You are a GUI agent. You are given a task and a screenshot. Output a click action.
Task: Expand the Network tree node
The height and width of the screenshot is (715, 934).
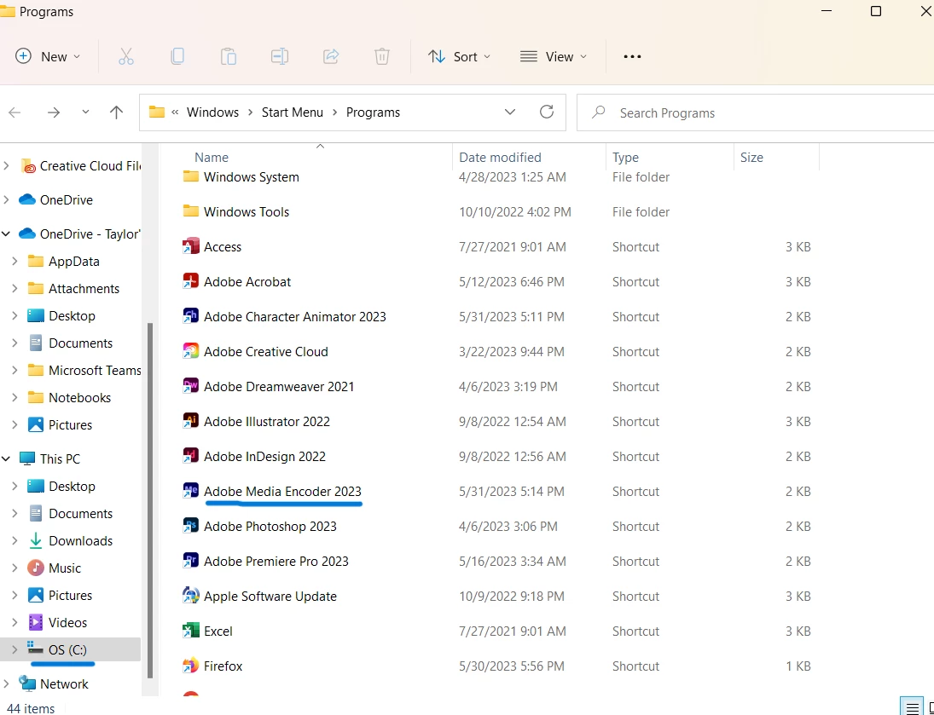coord(6,683)
